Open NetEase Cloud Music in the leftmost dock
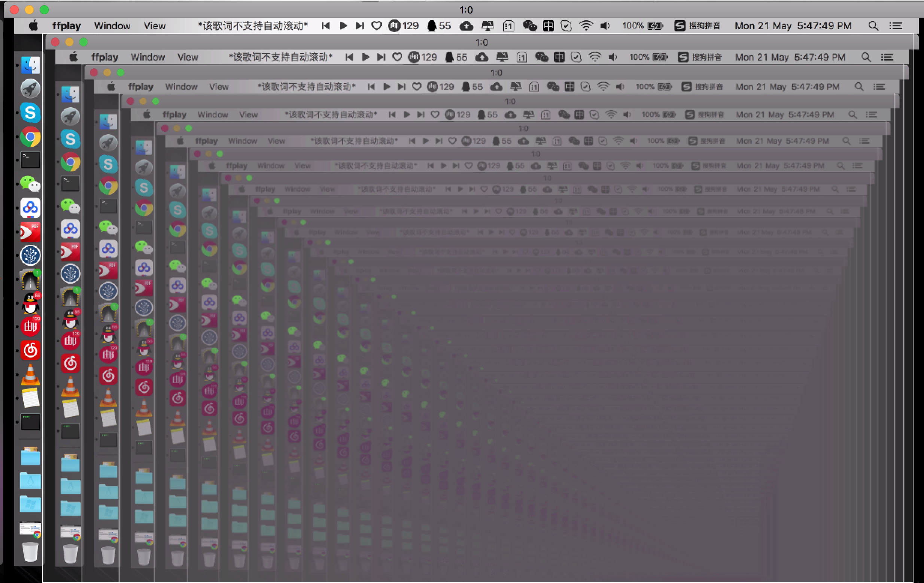Viewport: 924px width, 583px height. coord(30,350)
